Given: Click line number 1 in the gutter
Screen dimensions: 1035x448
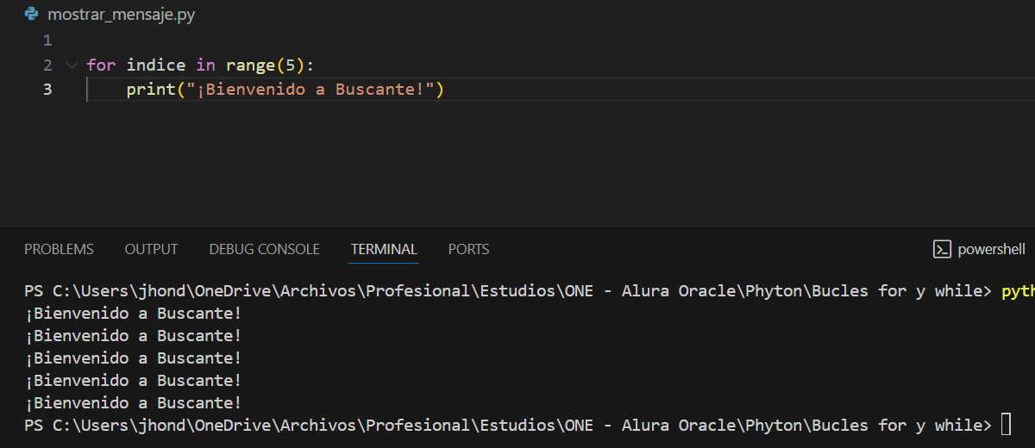Looking at the screenshot, I should 47,40.
